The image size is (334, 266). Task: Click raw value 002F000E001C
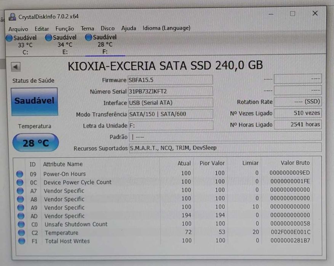[291, 232]
